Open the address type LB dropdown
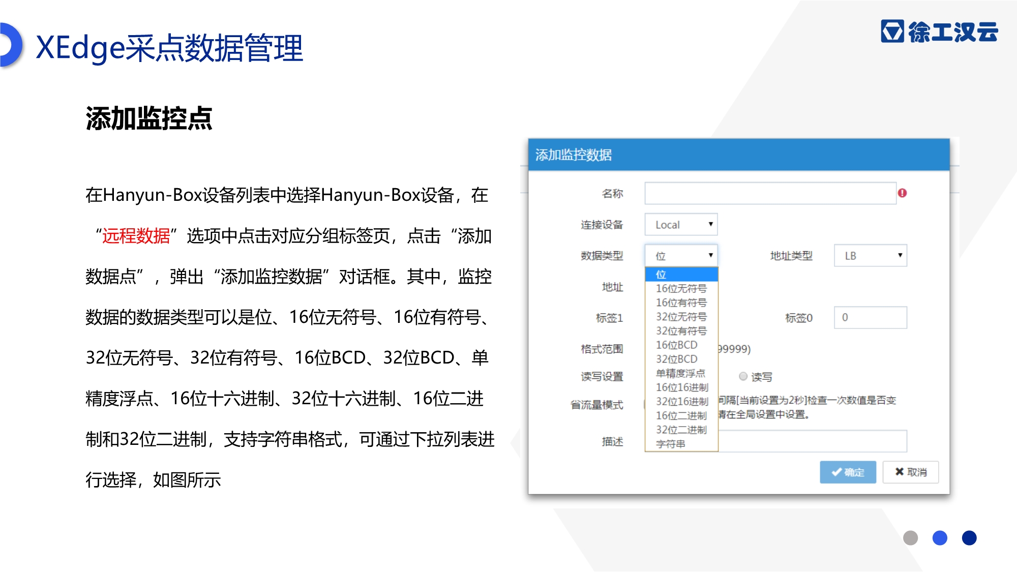The image size is (1017, 572). [870, 255]
